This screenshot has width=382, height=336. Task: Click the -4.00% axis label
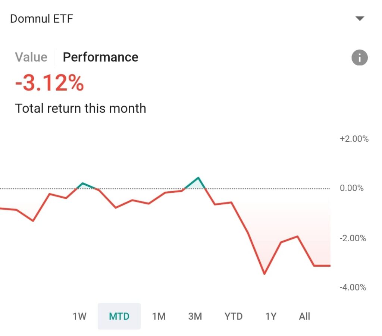coord(353,288)
